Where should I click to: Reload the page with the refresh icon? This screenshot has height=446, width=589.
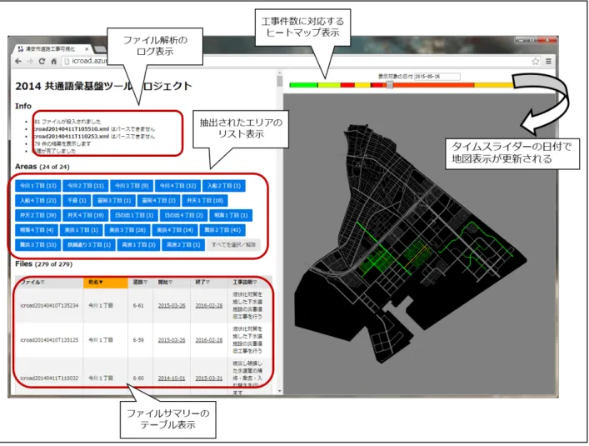pyautogui.click(x=42, y=61)
